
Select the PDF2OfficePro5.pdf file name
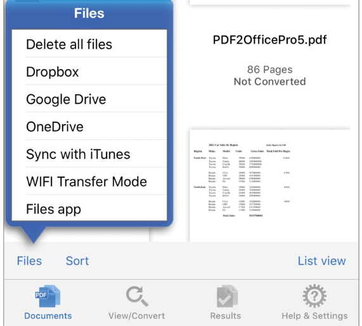269,40
